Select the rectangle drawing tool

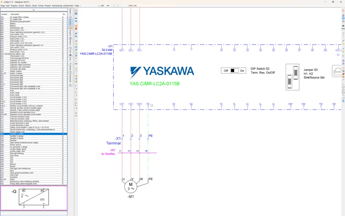click(343, 93)
